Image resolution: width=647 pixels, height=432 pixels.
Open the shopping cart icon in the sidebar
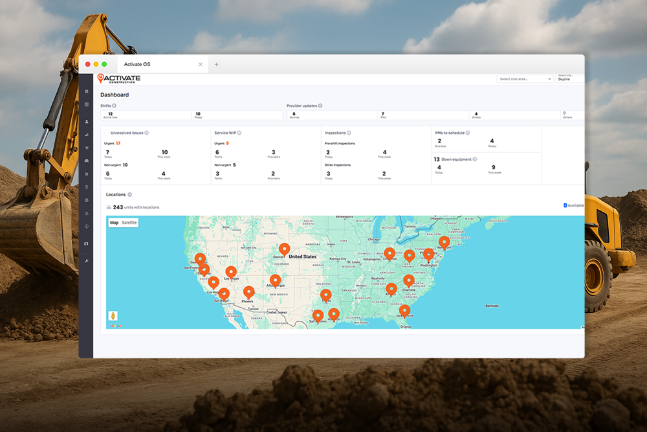pos(86,148)
